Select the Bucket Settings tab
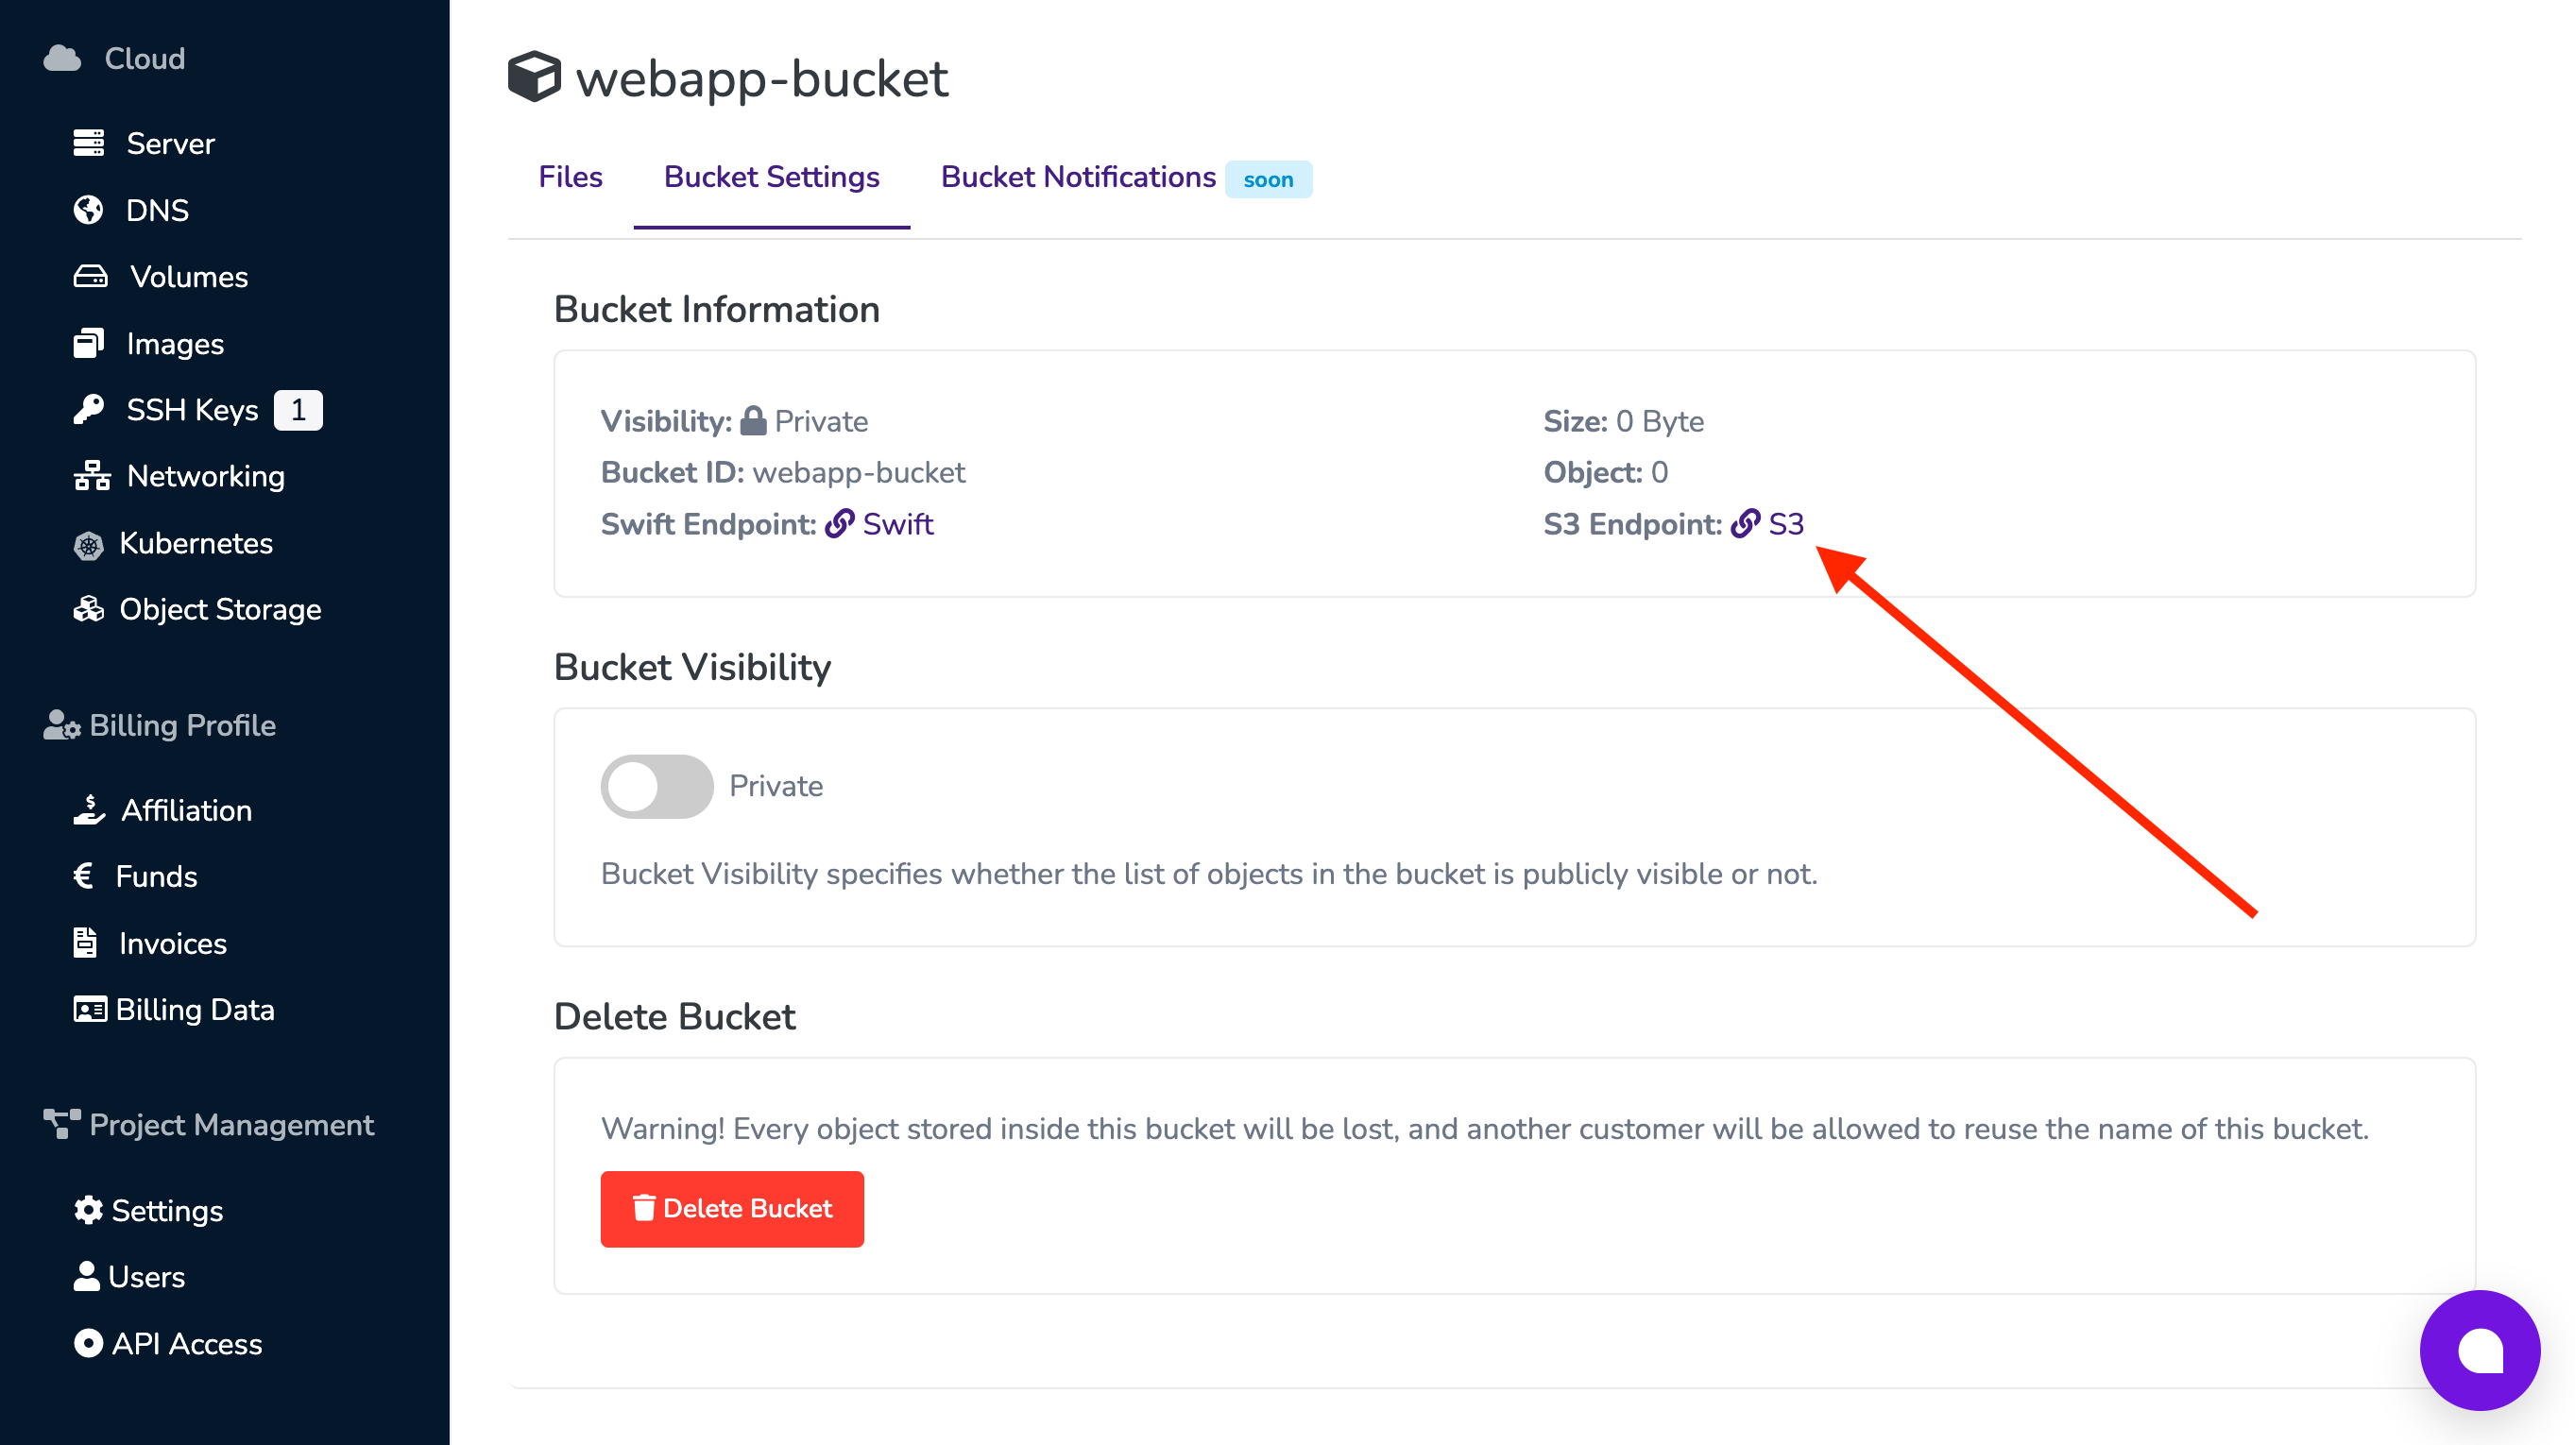Screen dimensions: 2575x1445 pos(771,178)
